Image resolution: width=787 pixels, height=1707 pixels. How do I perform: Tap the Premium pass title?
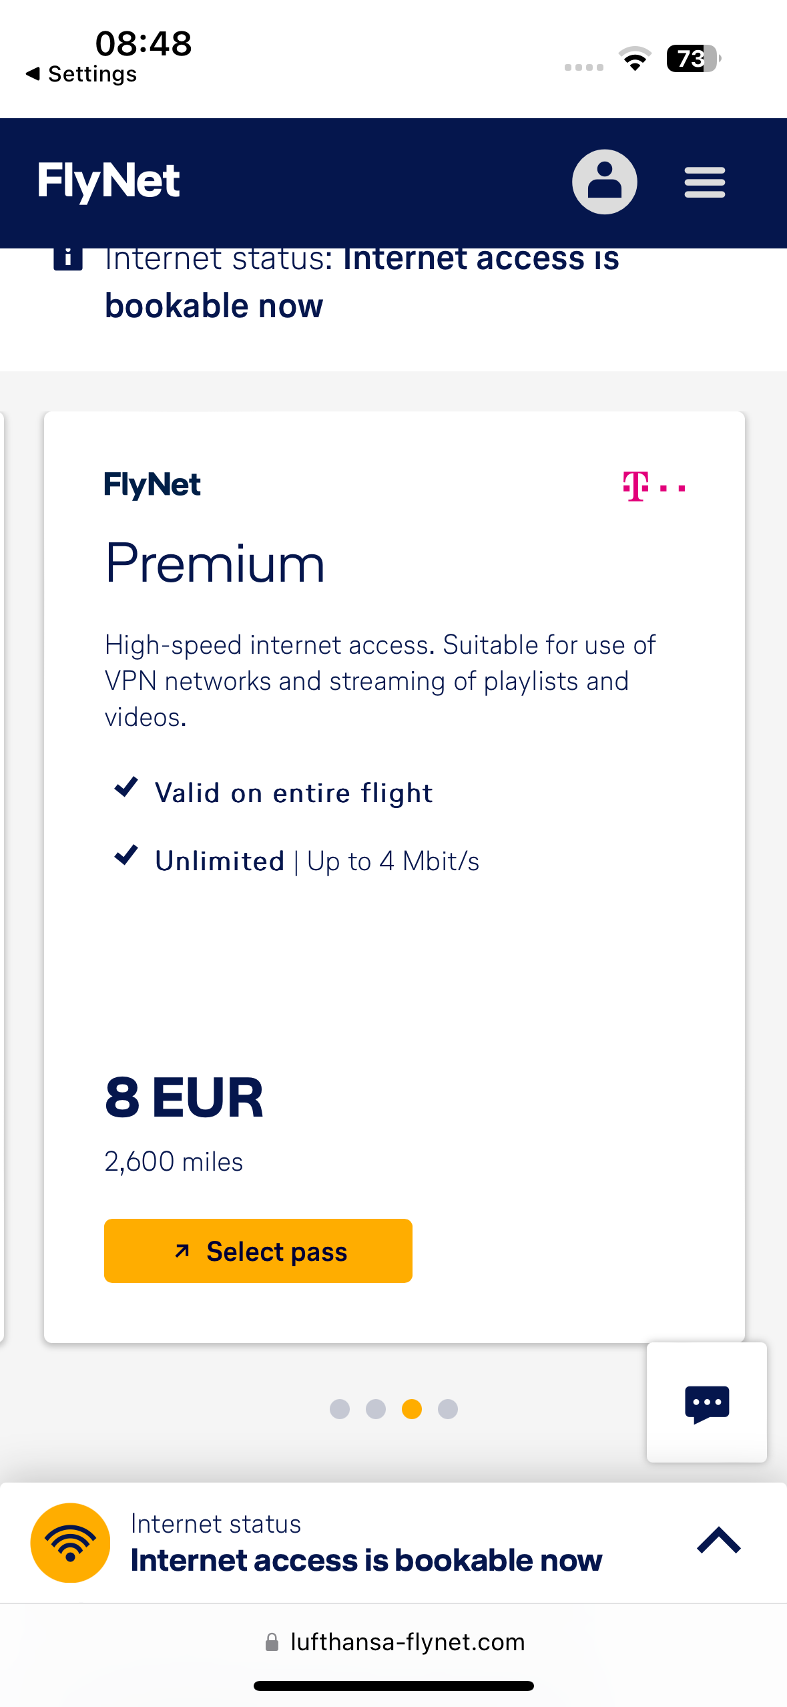(x=215, y=564)
